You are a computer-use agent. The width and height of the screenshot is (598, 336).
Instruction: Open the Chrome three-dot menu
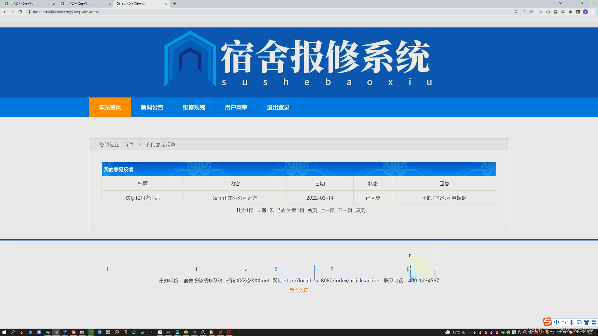click(x=593, y=12)
